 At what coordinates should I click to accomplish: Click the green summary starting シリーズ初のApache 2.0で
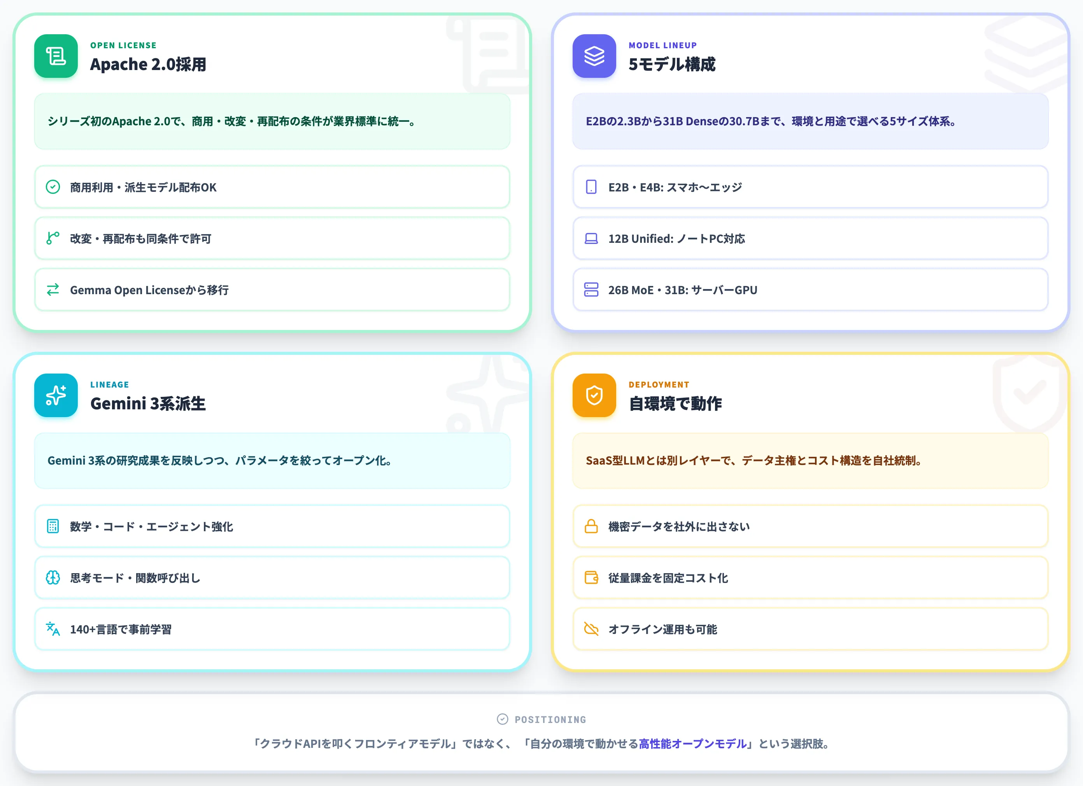[272, 121]
